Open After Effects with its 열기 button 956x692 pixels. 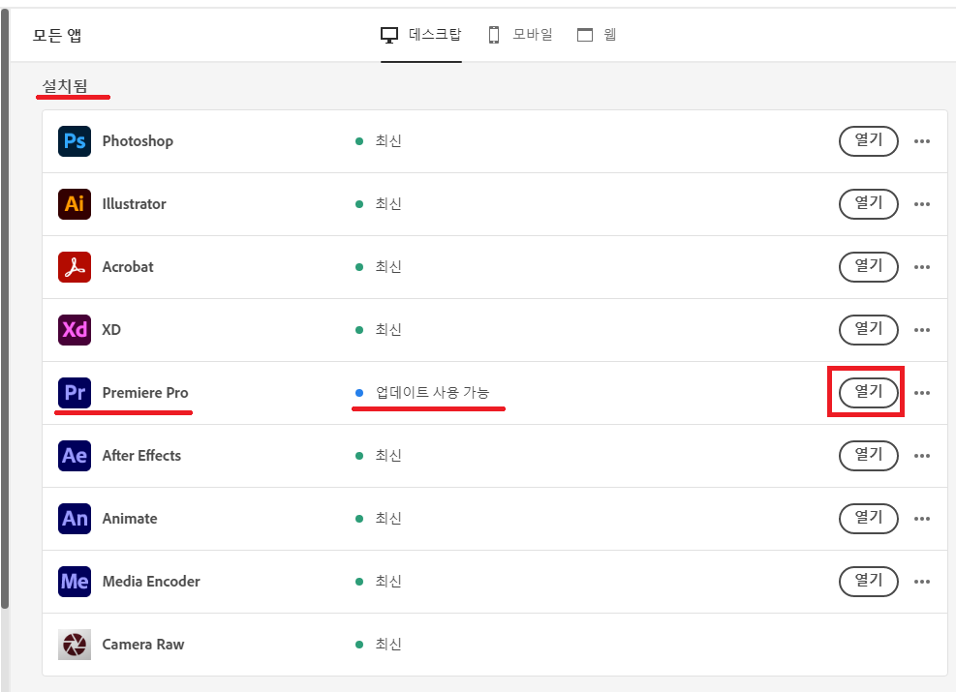[x=868, y=455]
